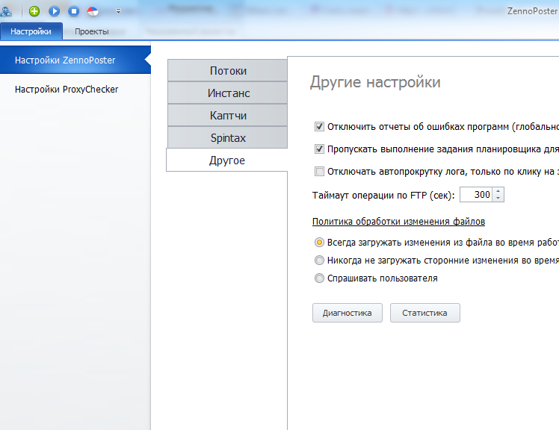Switch to the Проекты ribbon tab

92,31
